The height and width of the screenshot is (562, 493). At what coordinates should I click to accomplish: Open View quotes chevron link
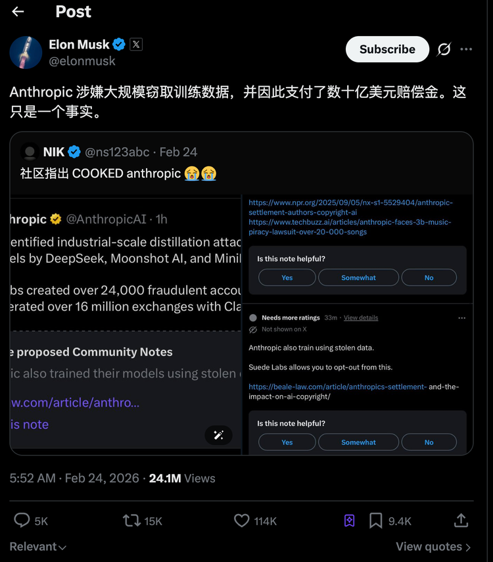pyautogui.click(x=433, y=547)
